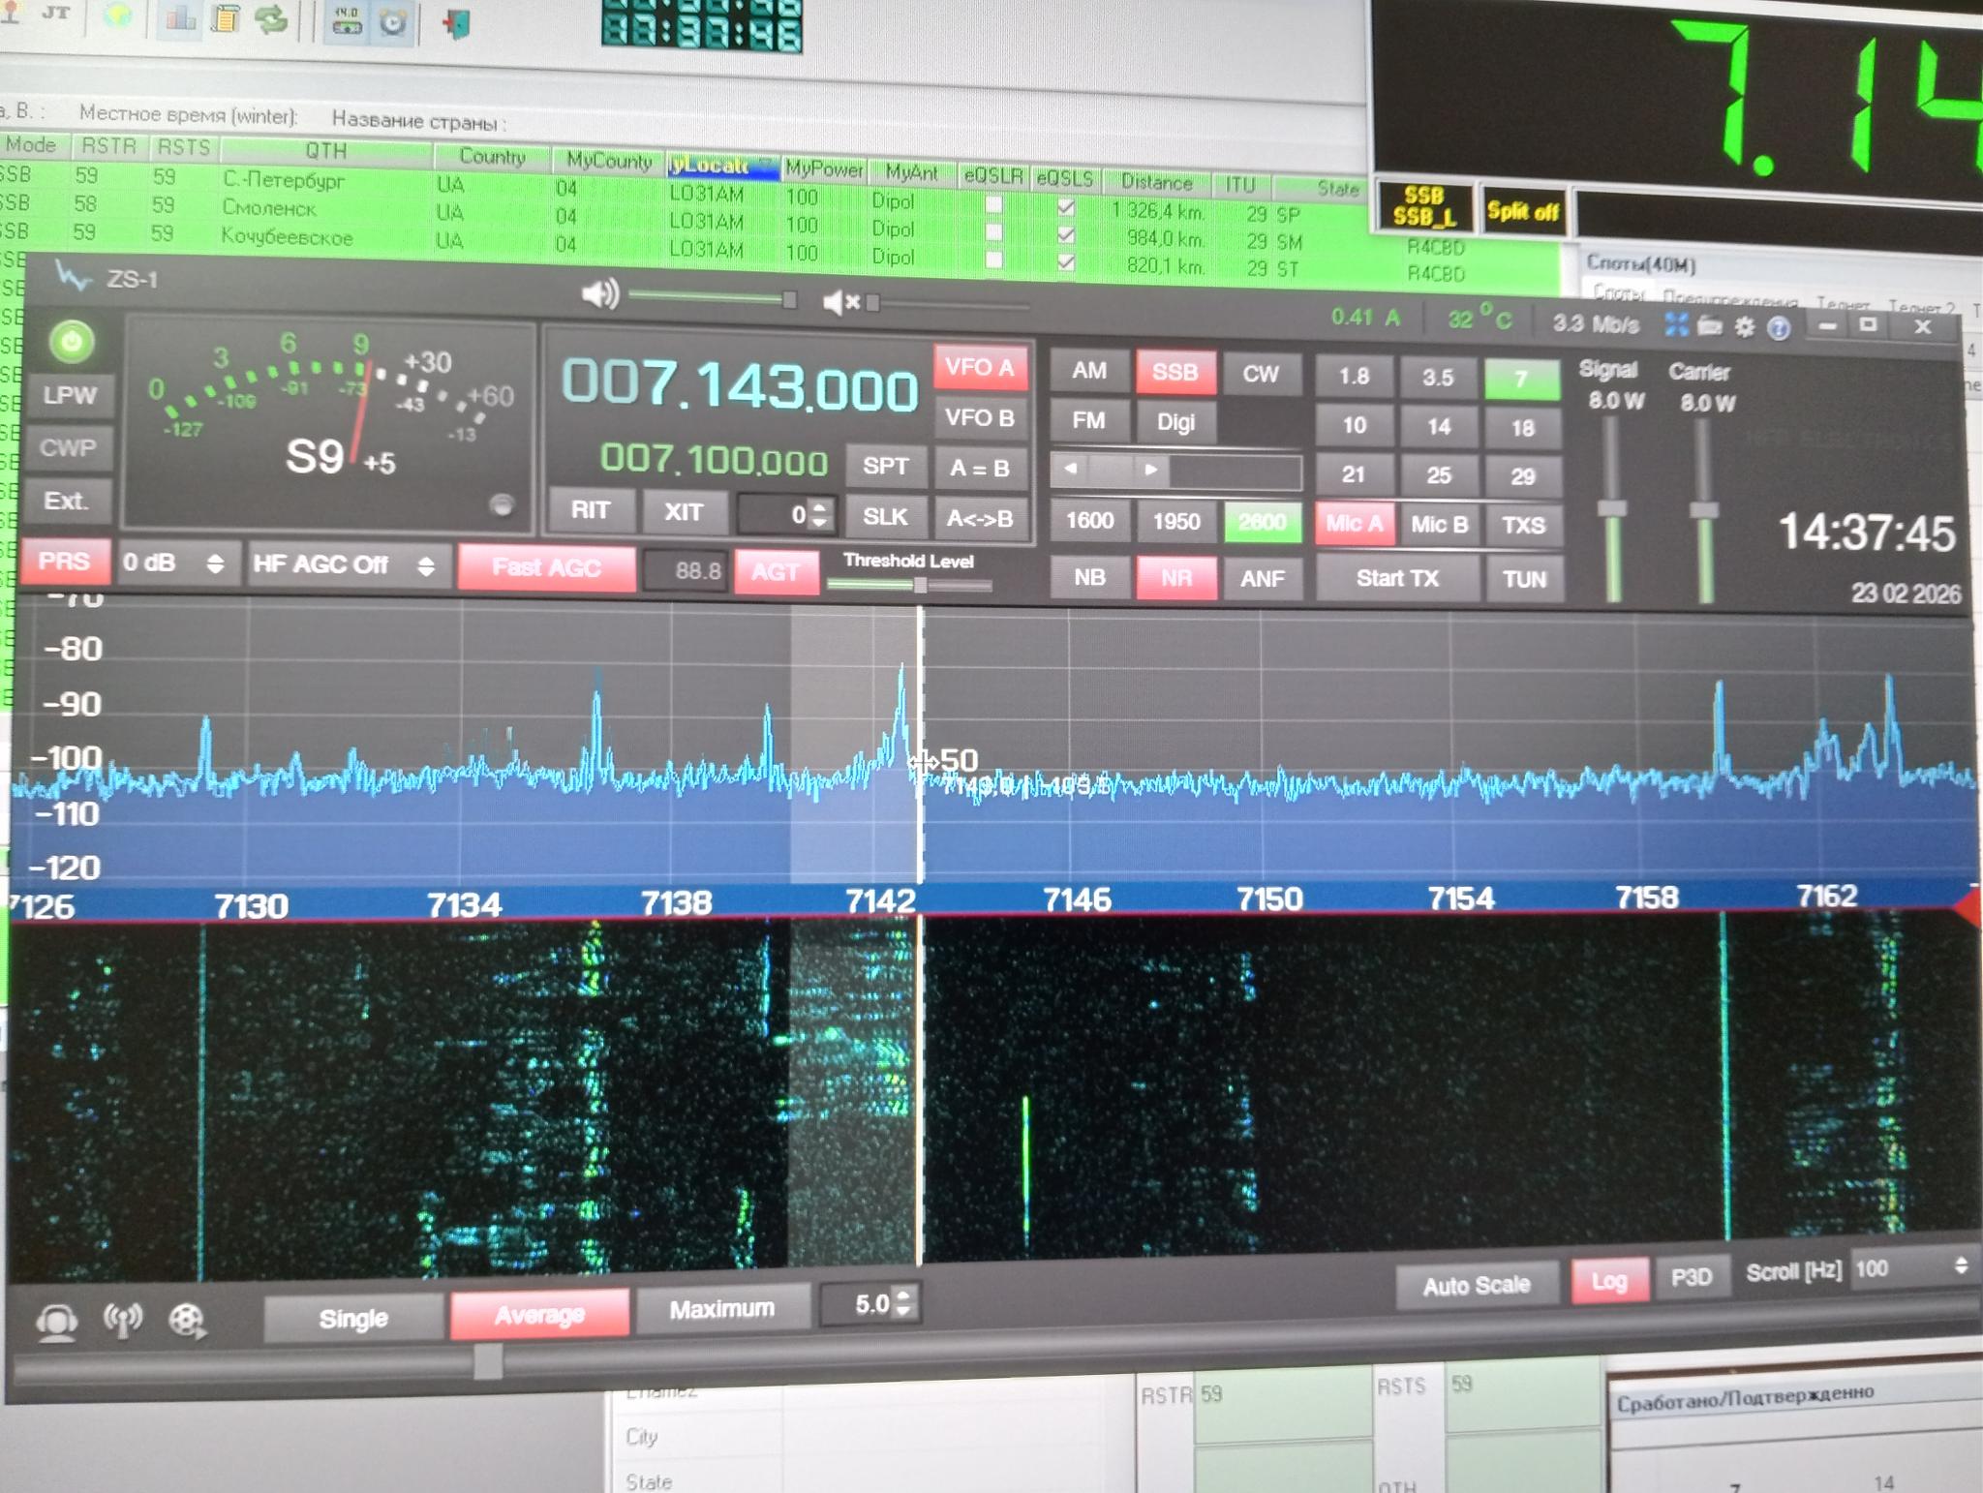Click the green power button icon

pyautogui.click(x=71, y=341)
